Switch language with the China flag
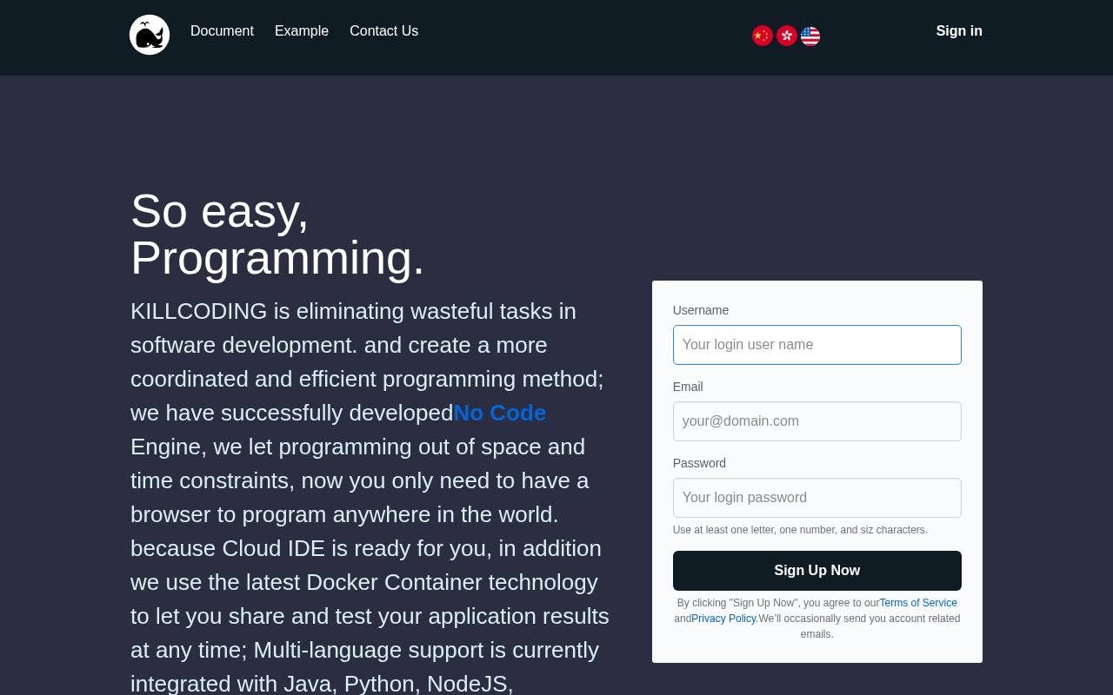 click(x=763, y=36)
